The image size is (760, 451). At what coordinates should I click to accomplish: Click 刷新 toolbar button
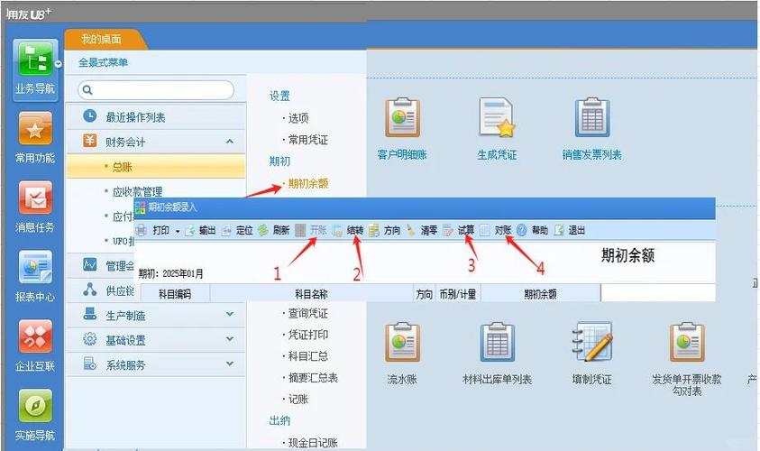coord(274,230)
